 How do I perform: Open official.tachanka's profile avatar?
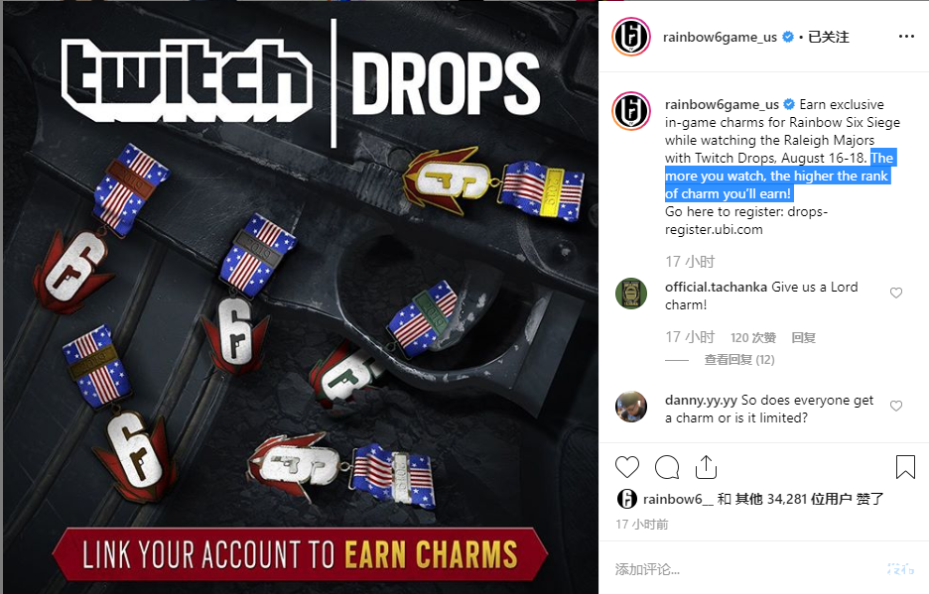631,294
